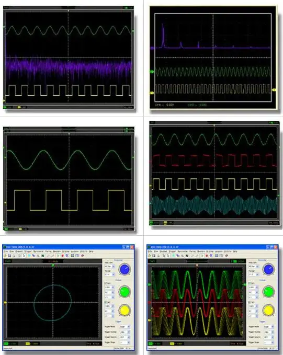Select the orange trigger position marker above the three-sine plot
The width and height of the screenshot is (283, 355).
click(197, 265)
